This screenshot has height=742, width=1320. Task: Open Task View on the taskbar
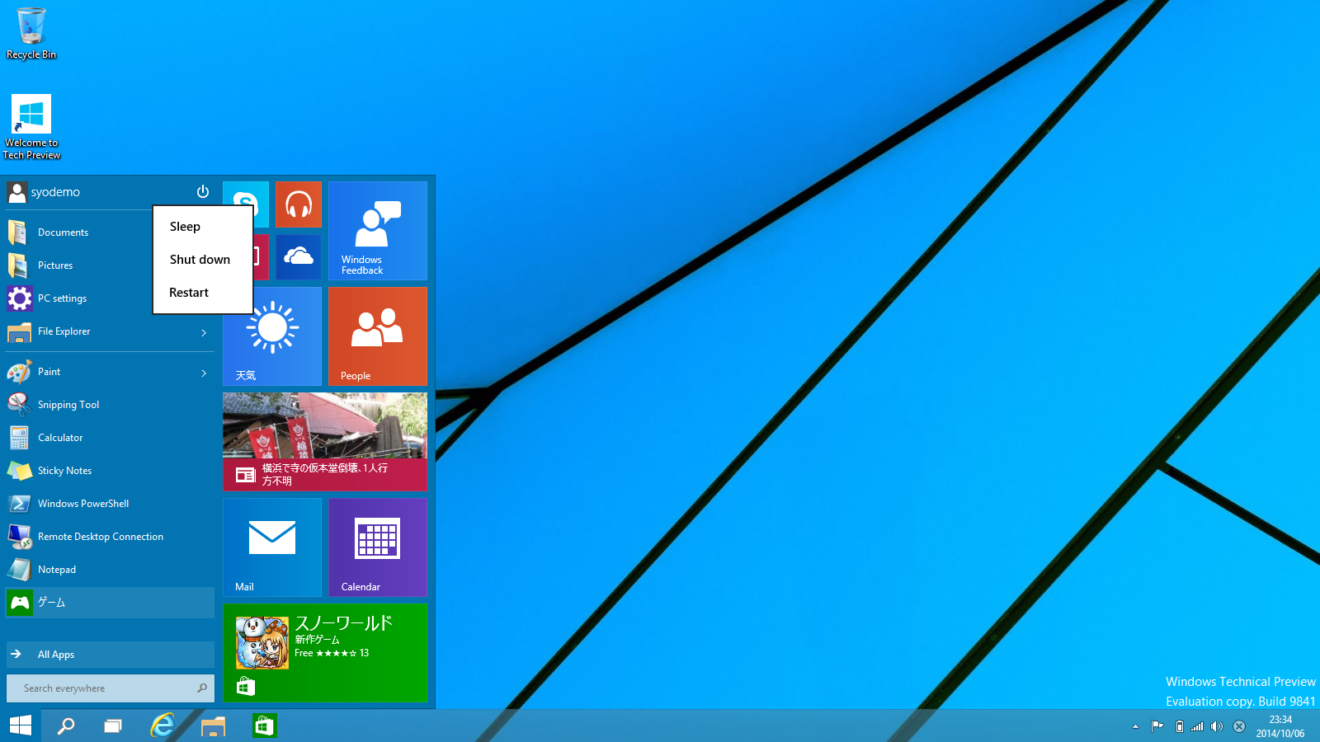coord(113,726)
